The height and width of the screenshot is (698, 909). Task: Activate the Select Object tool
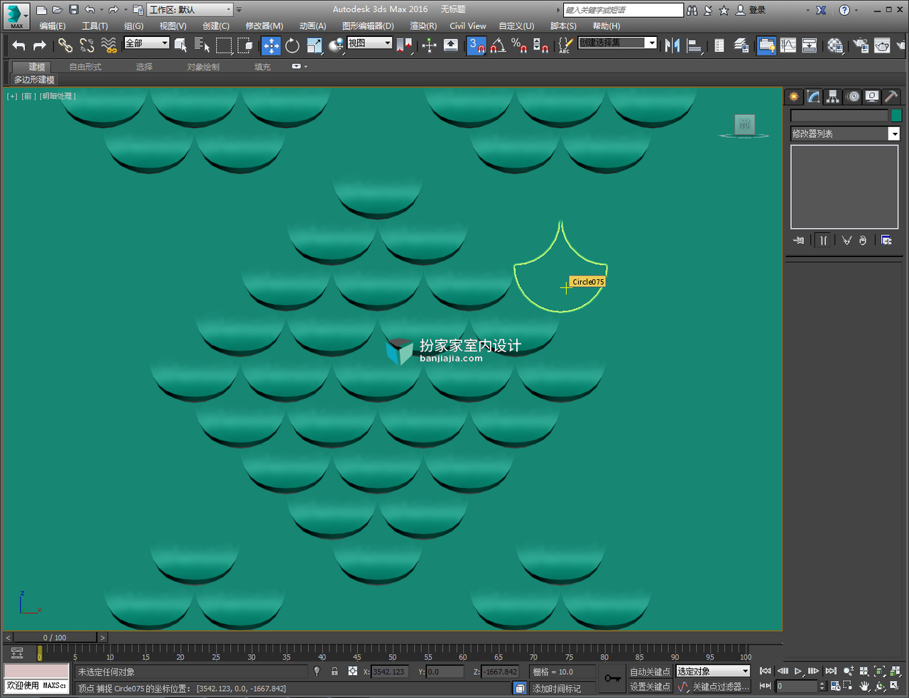181,45
